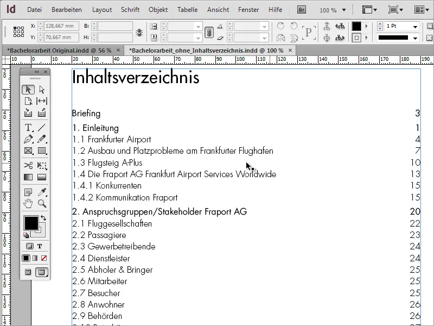The image size is (434, 326).
Task: Open the Ansicht menu
Action: [218, 10]
